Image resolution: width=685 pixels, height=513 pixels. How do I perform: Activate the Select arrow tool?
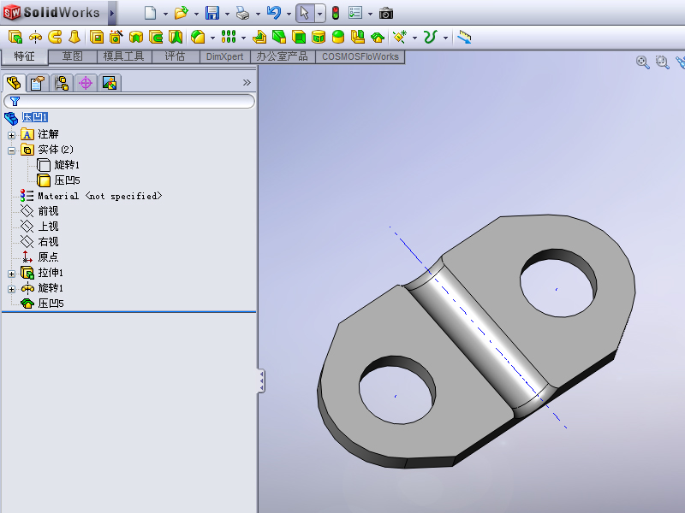coord(305,13)
